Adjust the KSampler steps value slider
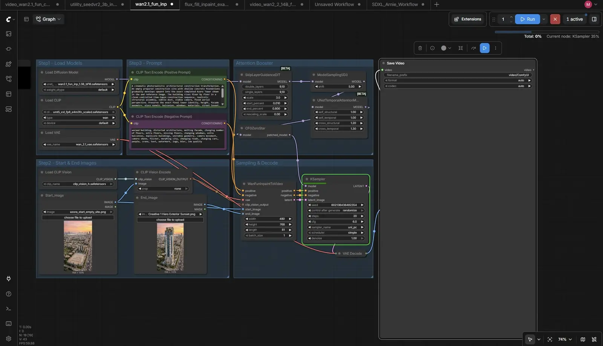 [336, 216]
